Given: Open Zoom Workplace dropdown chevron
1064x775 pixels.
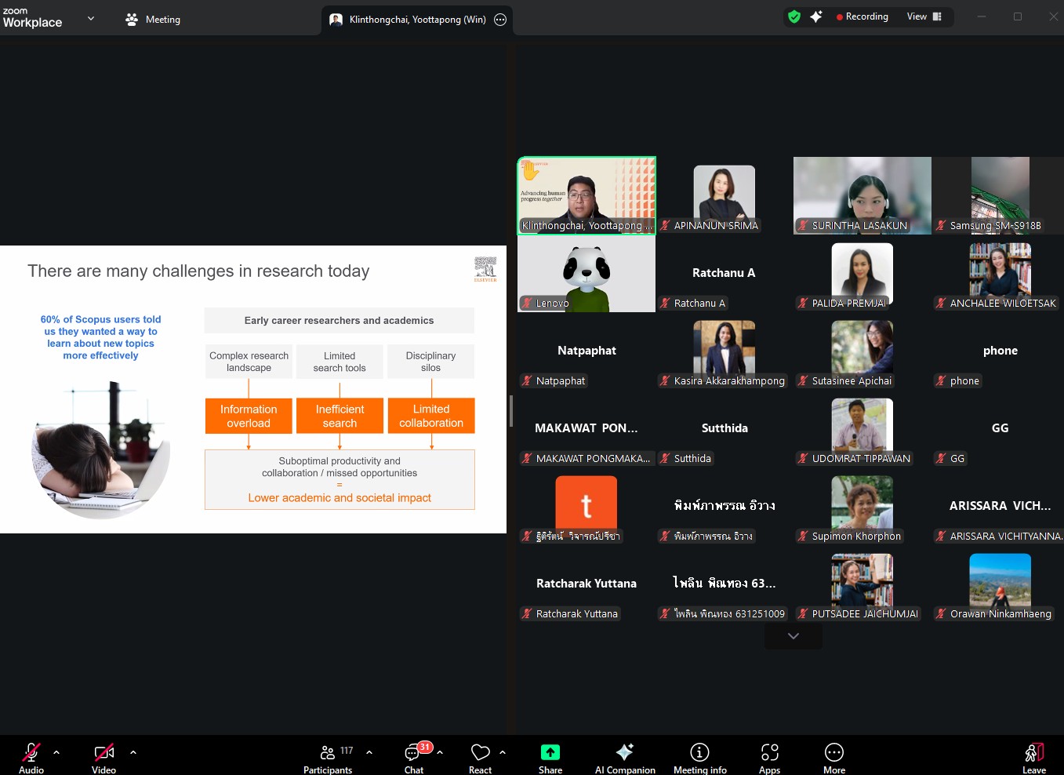Looking at the screenshot, I should [91, 18].
